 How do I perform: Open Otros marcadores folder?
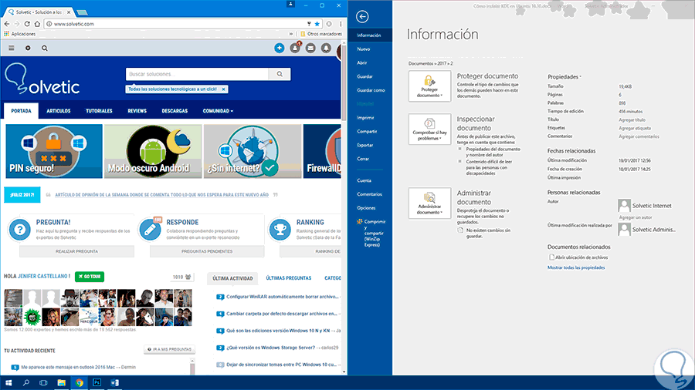click(321, 34)
